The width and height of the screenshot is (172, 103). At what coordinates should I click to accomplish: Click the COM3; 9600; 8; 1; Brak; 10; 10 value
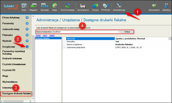(128, 47)
